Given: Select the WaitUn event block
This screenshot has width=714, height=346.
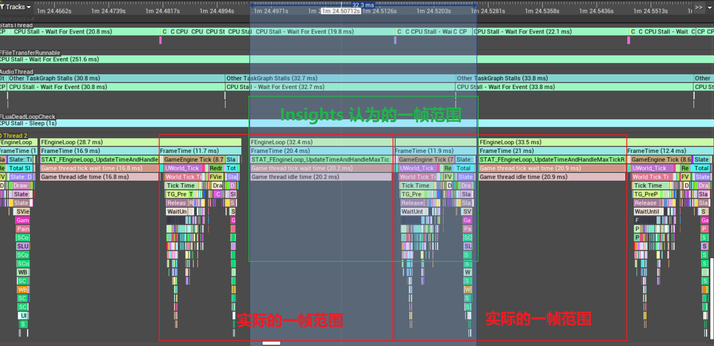Looking at the screenshot, I should point(177,212).
